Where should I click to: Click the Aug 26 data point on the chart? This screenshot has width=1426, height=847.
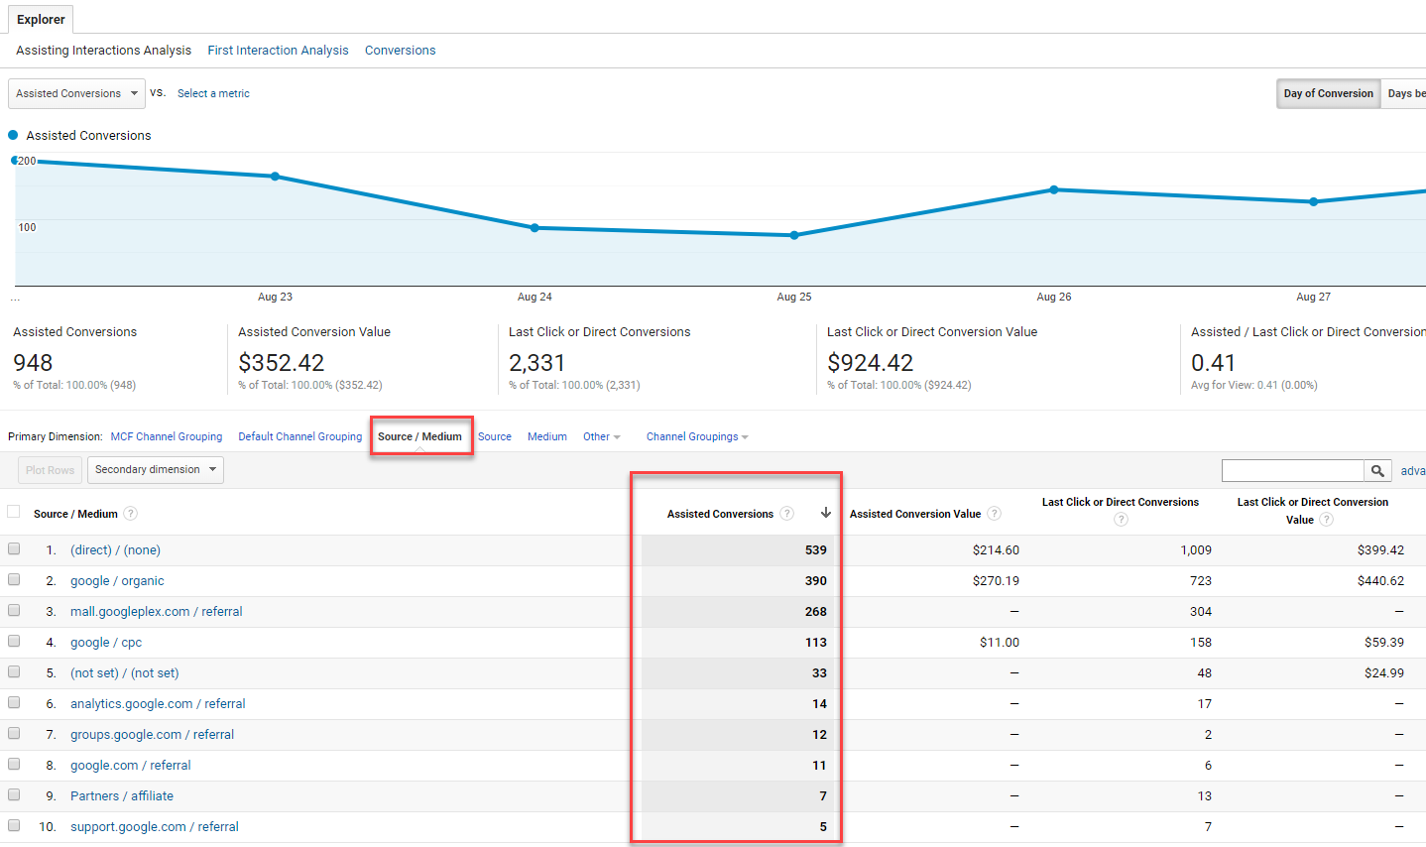[x=1054, y=189]
